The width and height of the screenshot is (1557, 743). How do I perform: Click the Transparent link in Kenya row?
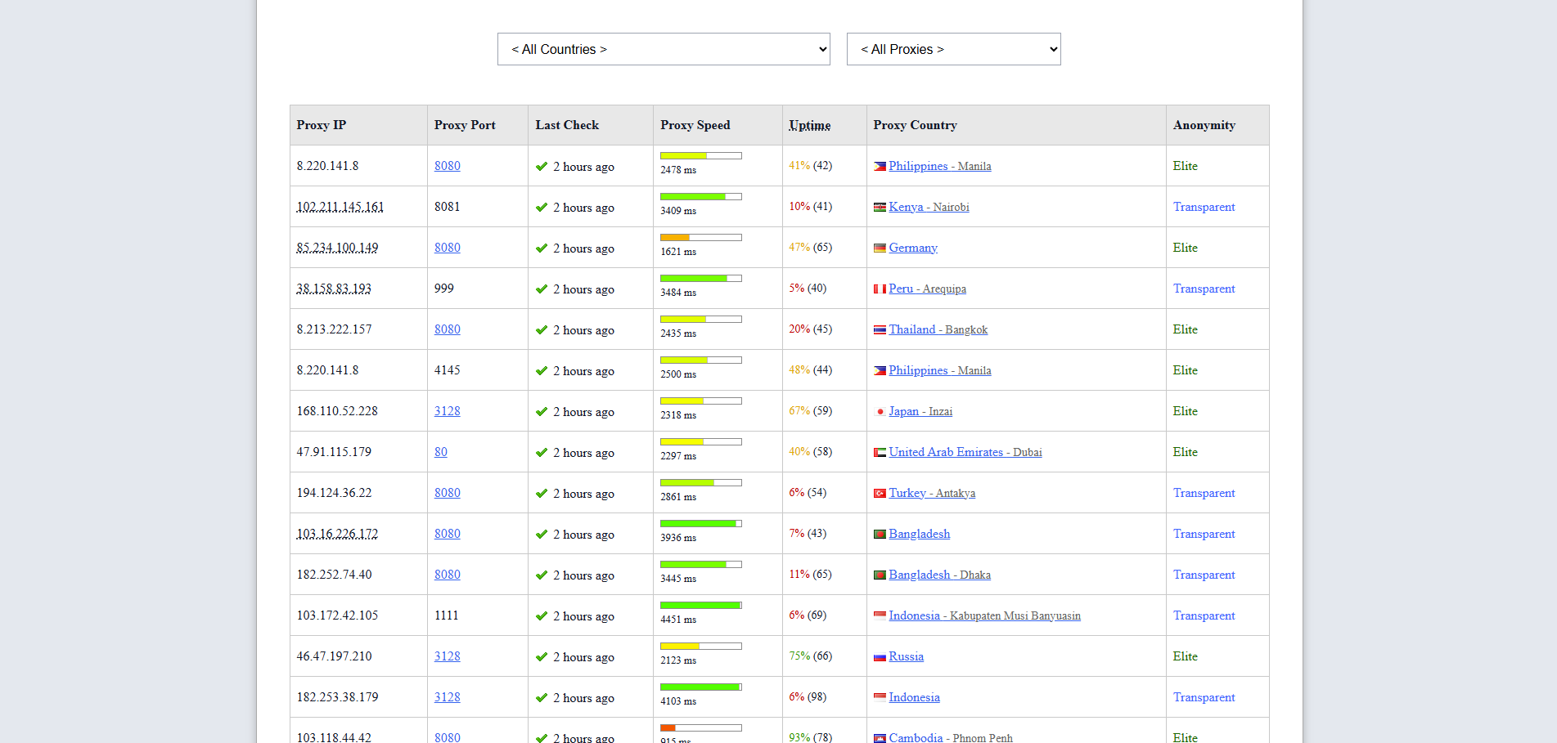[1204, 207]
